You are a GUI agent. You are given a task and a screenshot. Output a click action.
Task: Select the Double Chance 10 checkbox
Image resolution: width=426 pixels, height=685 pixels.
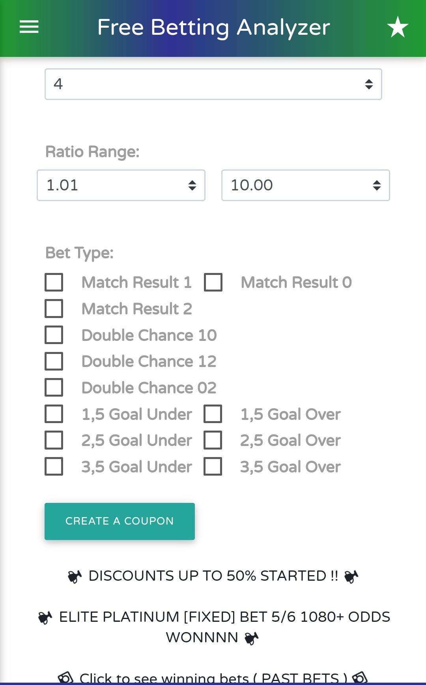pyautogui.click(x=54, y=335)
